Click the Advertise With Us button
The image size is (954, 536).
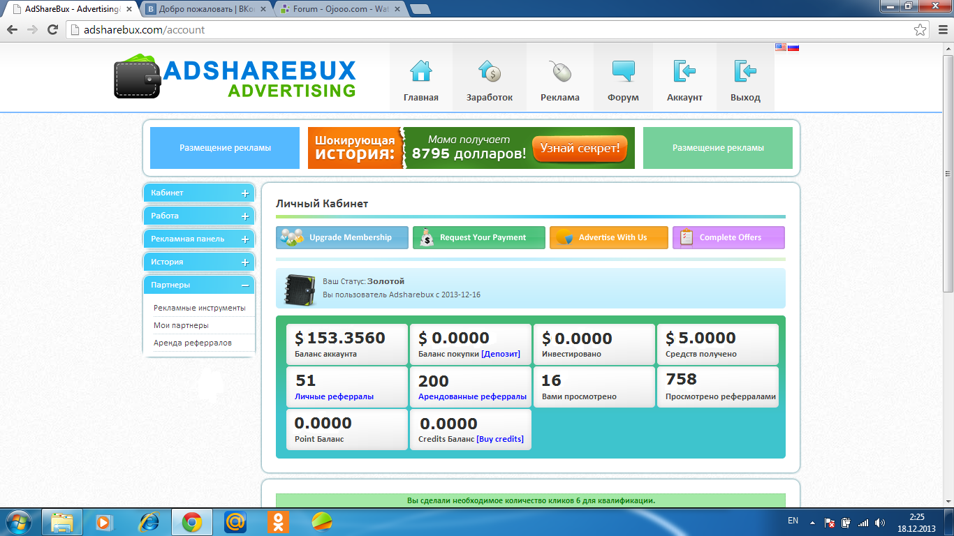(609, 237)
